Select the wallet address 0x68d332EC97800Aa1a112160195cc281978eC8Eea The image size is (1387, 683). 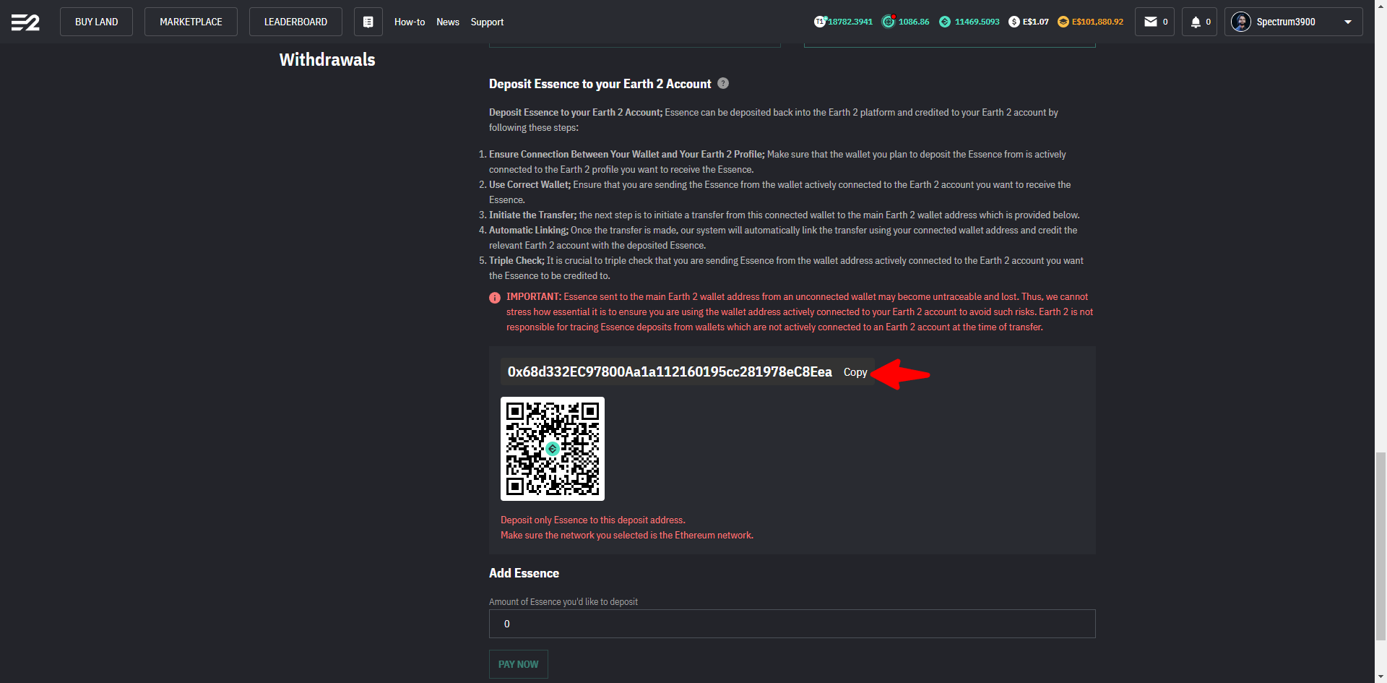coord(670,371)
